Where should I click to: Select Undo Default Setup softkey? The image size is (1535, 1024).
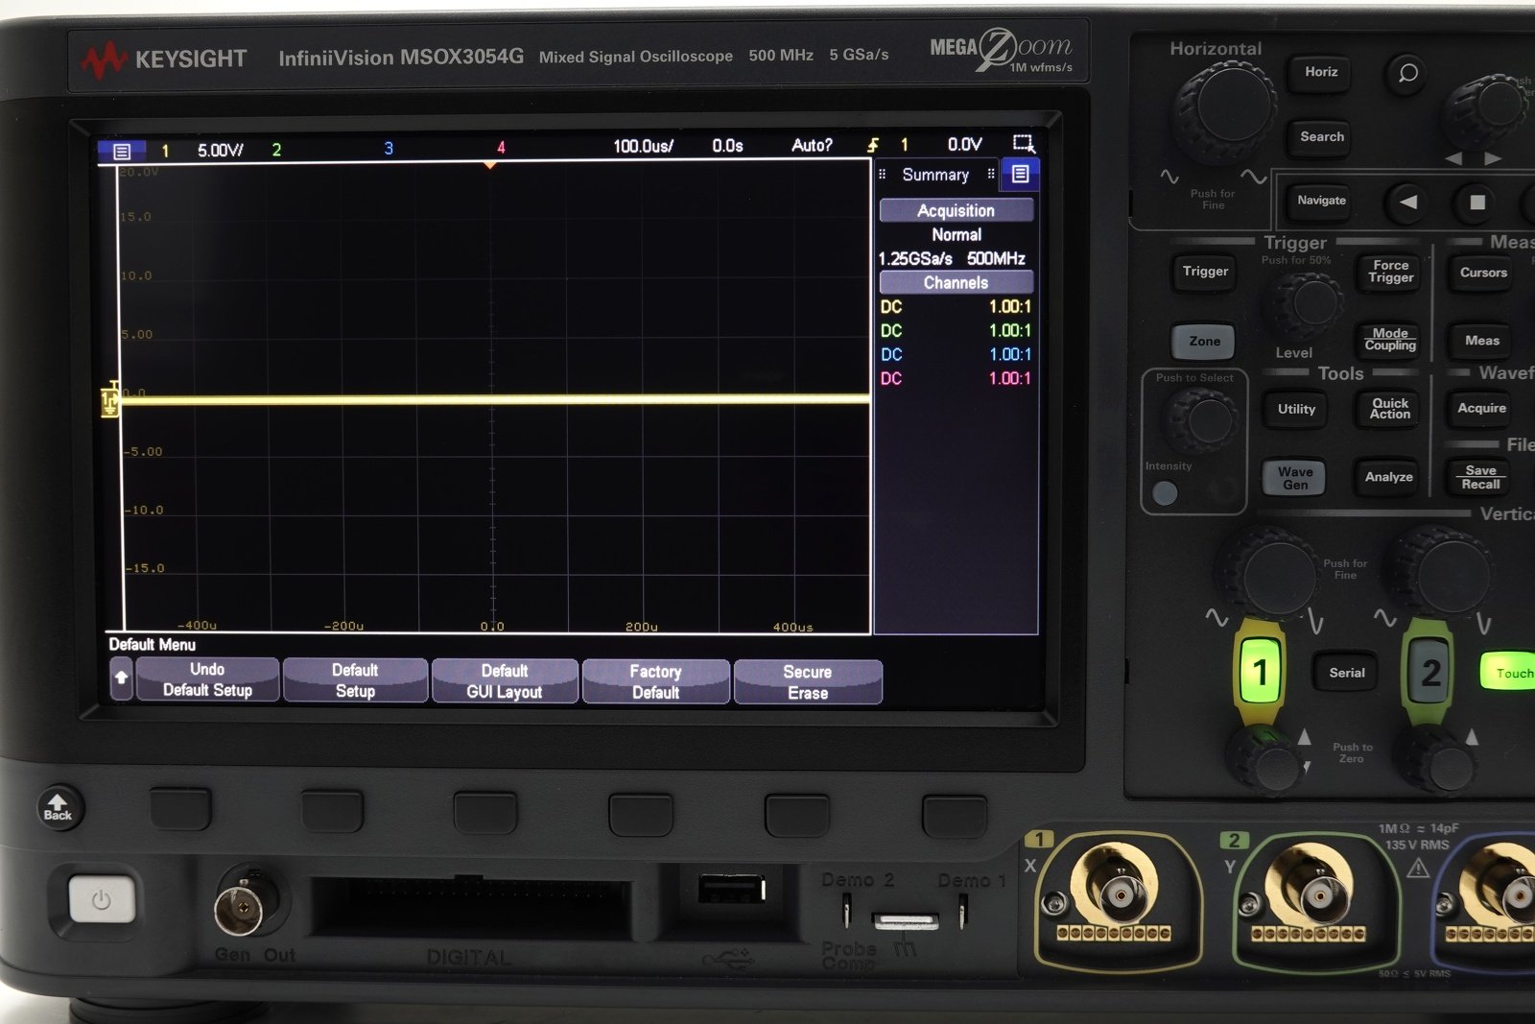click(207, 679)
